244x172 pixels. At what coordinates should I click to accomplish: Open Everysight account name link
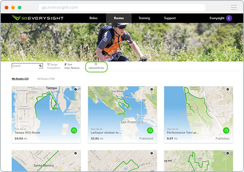(217, 18)
